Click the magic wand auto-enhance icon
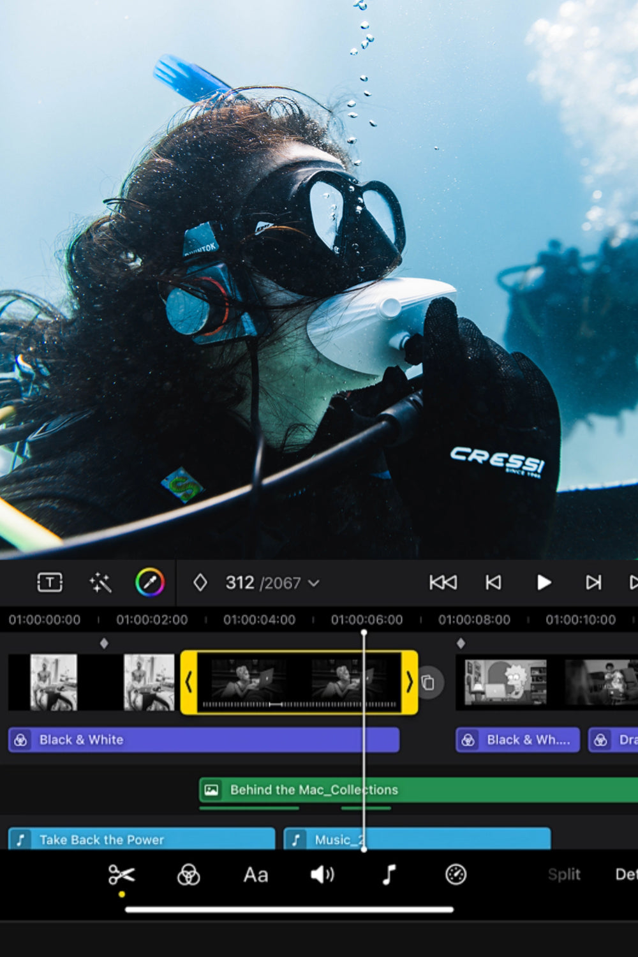 [100, 582]
